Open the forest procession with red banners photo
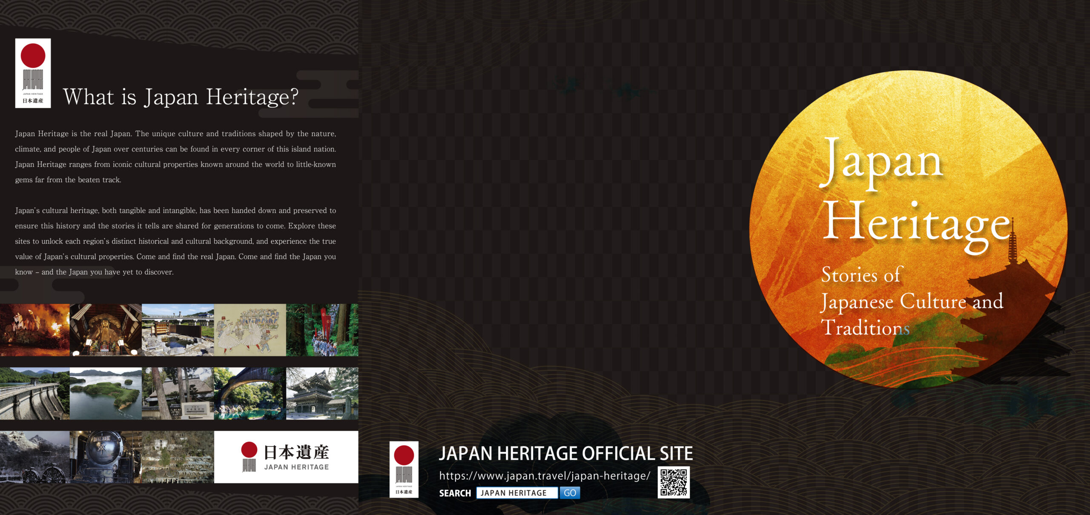 click(x=322, y=330)
